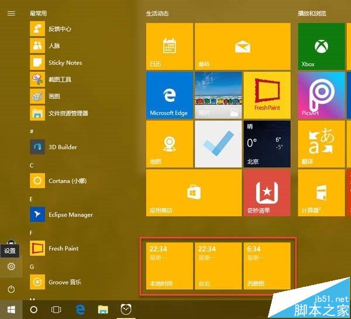Open the blue checkmark to-do tile

click(218, 144)
